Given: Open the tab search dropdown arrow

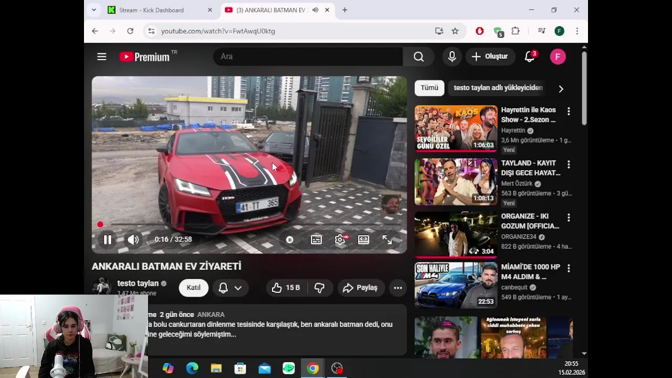Looking at the screenshot, I should click(94, 10).
